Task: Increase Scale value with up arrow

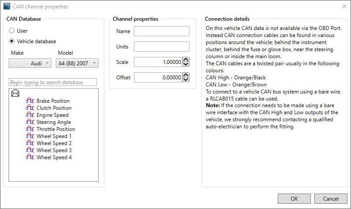Action: [186, 60]
